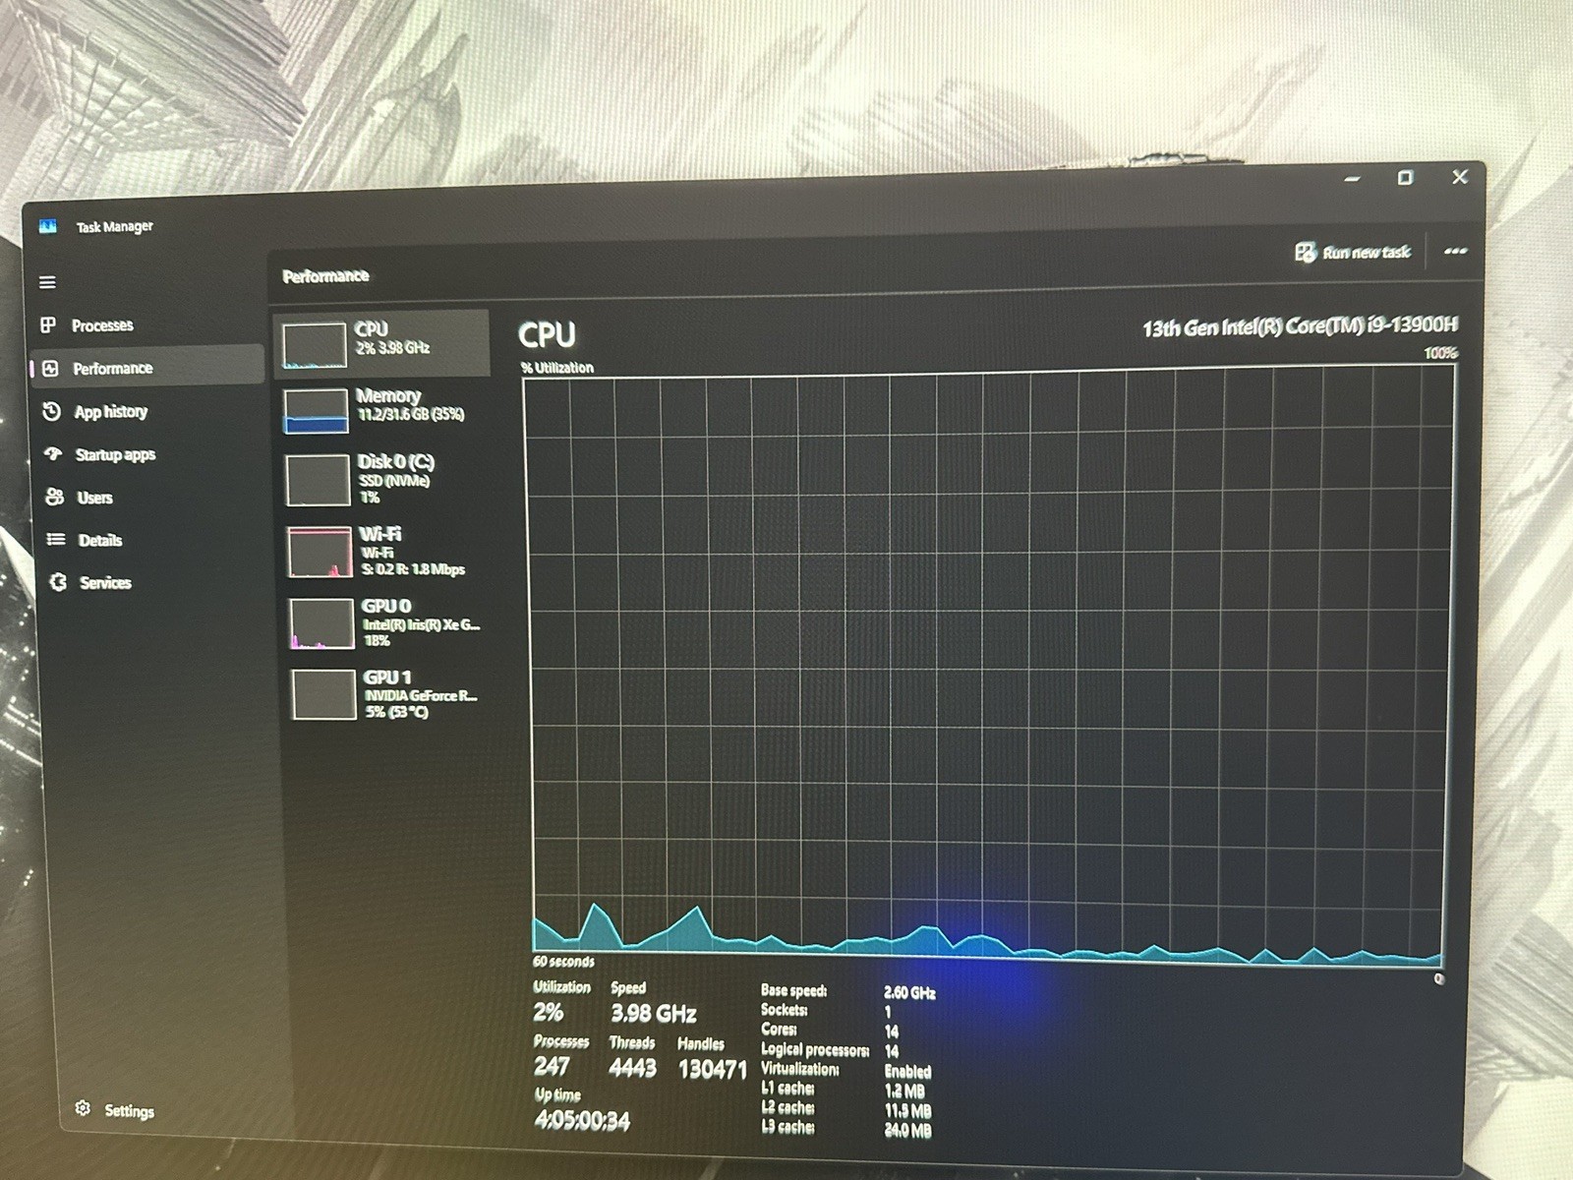Select the CPU mini graph thumbnail
1573x1180 pixels.
click(315, 344)
